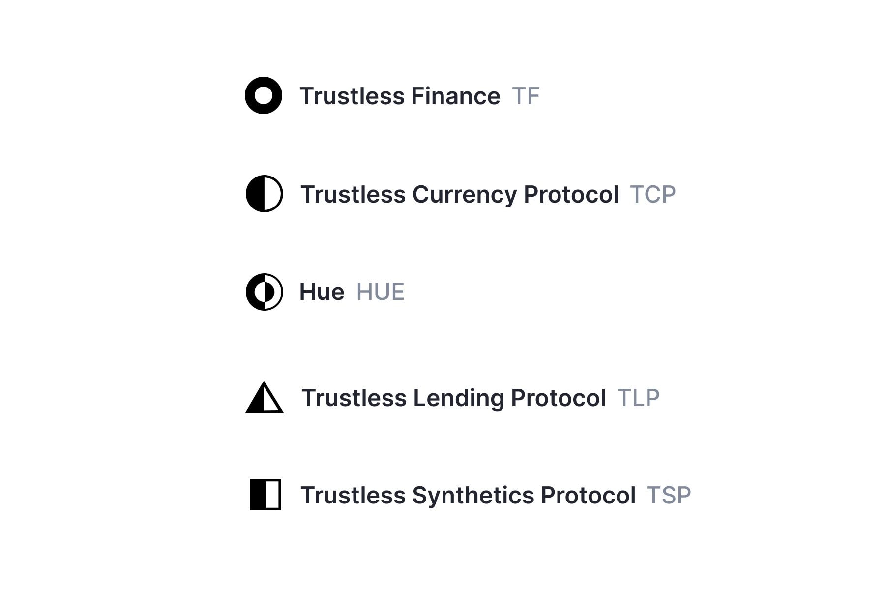
Task: Click the gray TLP ticker text
Action: tap(638, 398)
